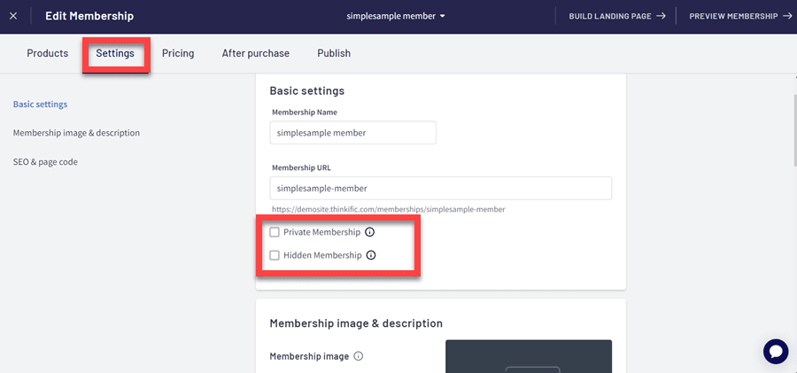
Task: Jump to Basic settings in sidebar
Action: click(x=40, y=105)
